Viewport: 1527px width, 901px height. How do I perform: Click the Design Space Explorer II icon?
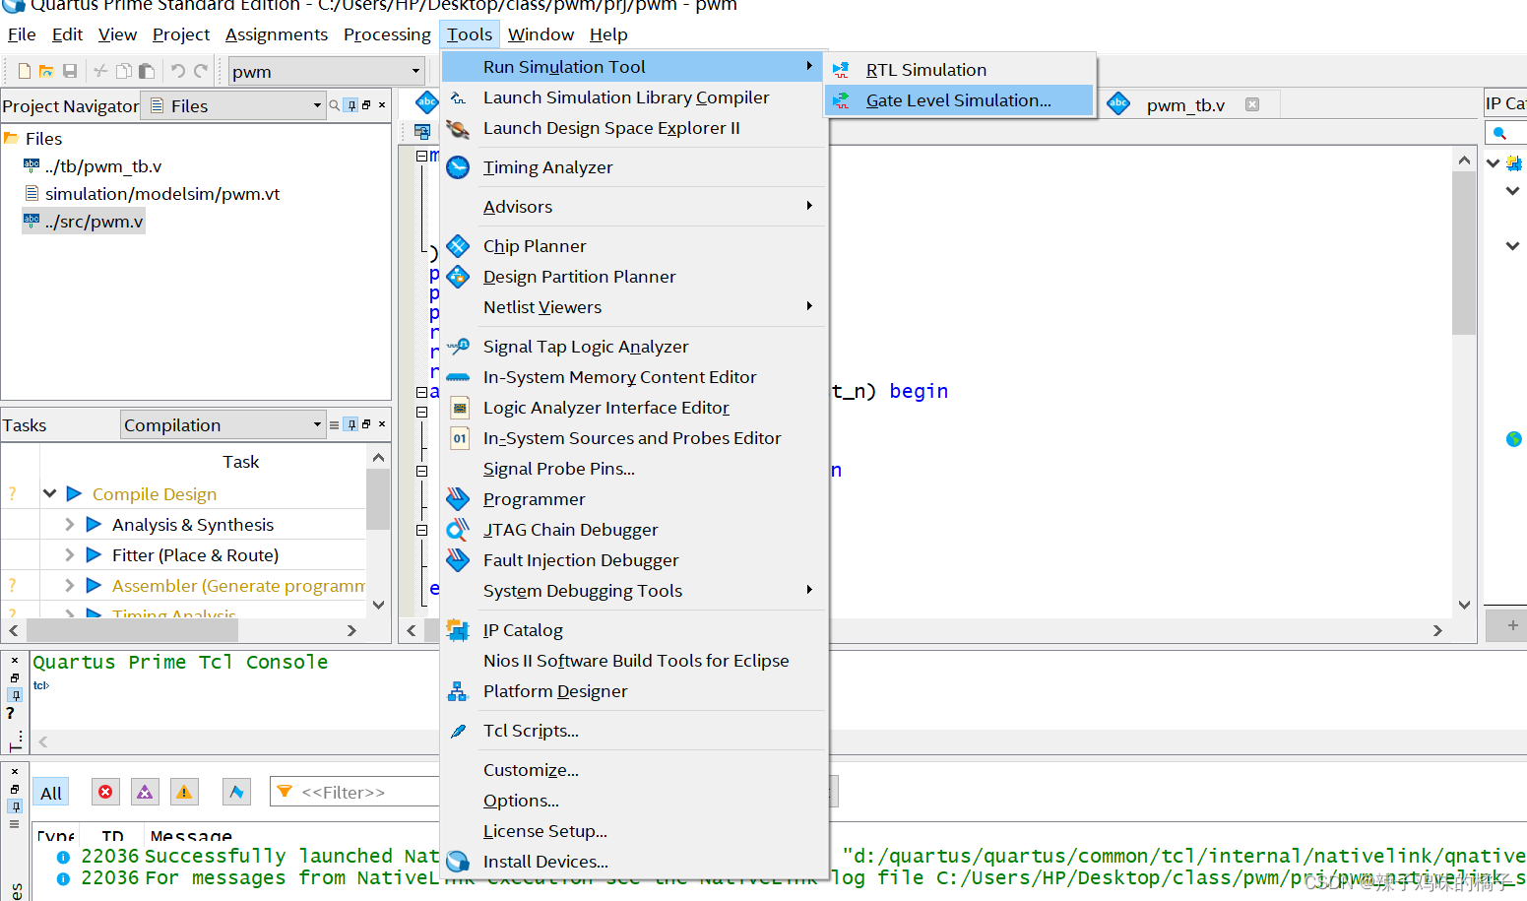tap(458, 128)
